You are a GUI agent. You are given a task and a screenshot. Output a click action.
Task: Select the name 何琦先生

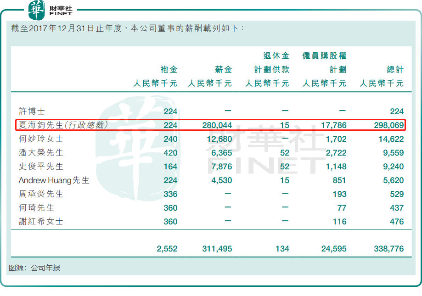(x=36, y=207)
